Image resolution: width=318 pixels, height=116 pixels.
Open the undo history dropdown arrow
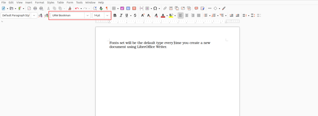click(x=81, y=8)
